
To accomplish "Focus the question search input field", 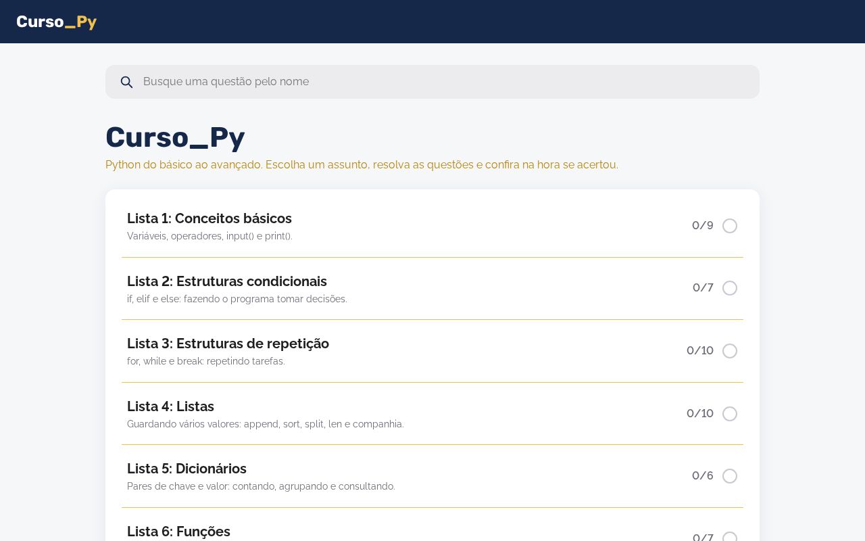I will point(432,82).
